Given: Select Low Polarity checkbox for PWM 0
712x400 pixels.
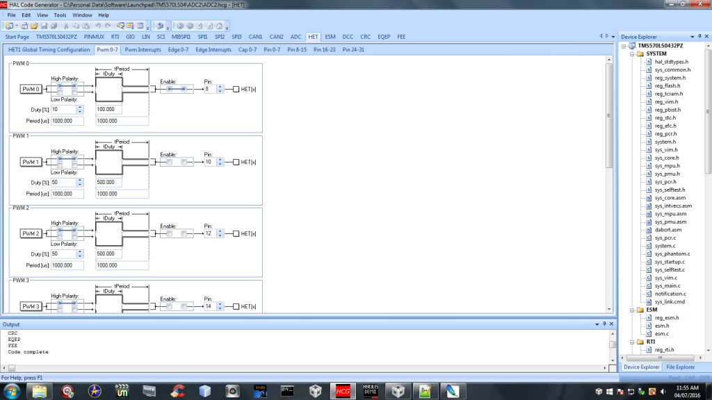Looking at the screenshot, I should tap(61, 93).
